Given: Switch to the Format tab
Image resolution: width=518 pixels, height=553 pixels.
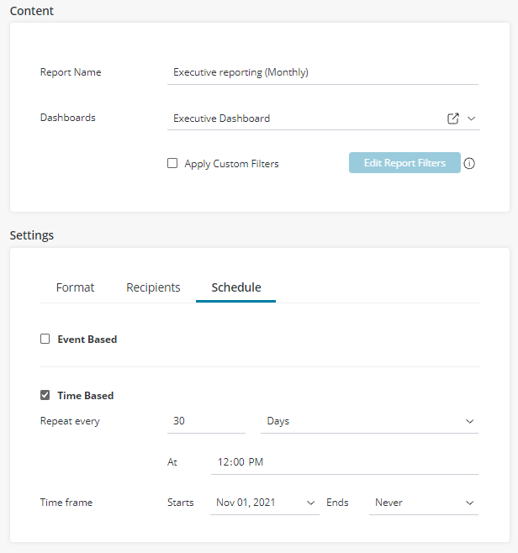Looking at the screenshot, I should 75,287.
